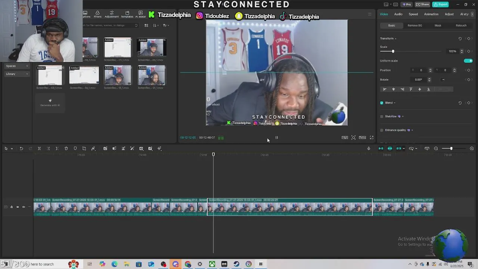Click Generate with AI tile
478x269 pixels.
point(50,102)
